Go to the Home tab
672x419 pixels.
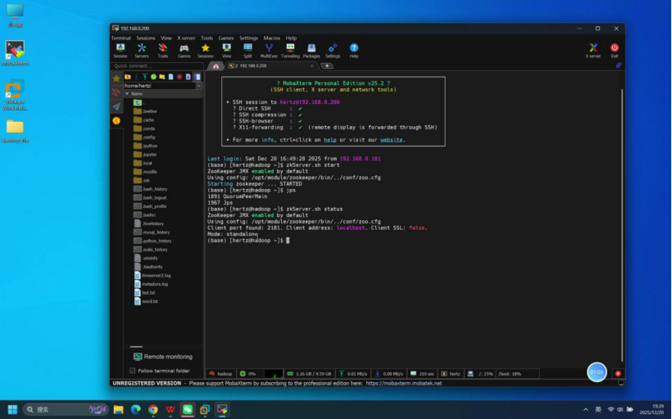[216, 66]
